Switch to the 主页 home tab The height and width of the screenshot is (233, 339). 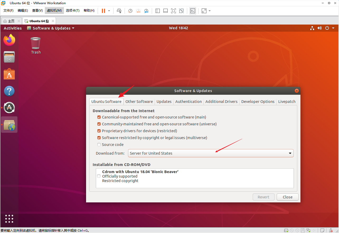tap(11, 21)
